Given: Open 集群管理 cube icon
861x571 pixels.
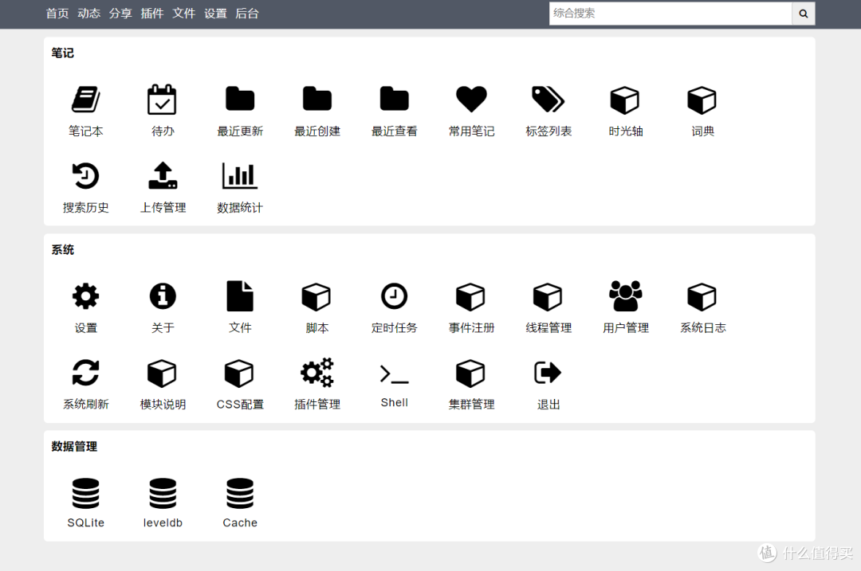Looking at the screenshot, I should tap(470, 374).
